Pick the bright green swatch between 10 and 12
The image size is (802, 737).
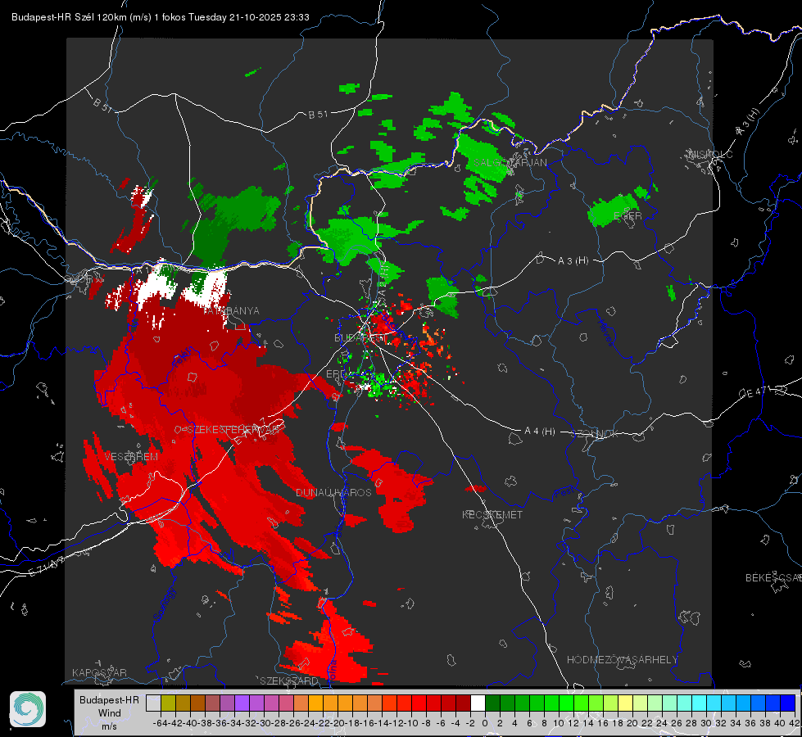pos(566,703)
